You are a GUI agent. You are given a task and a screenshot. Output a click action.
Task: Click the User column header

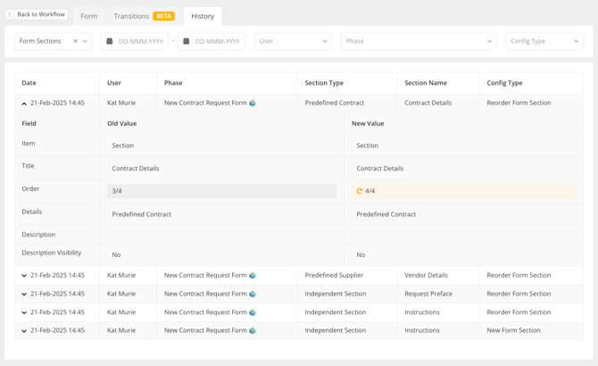[x=114, y=83]
